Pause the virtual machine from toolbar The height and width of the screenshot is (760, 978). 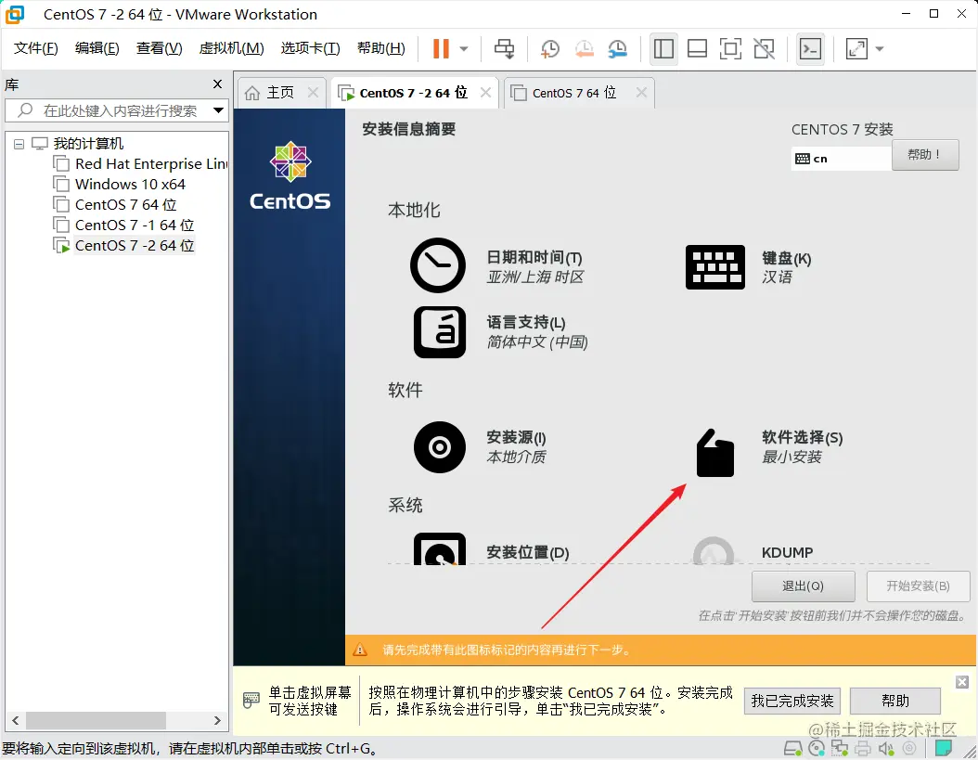(x=441, y=48)
